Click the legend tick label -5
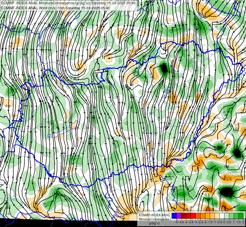Screen dimensions: 246x227 [x=176, y=222]
